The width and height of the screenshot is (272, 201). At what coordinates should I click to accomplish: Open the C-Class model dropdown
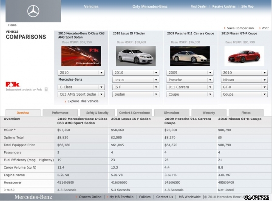click(81, 87)
